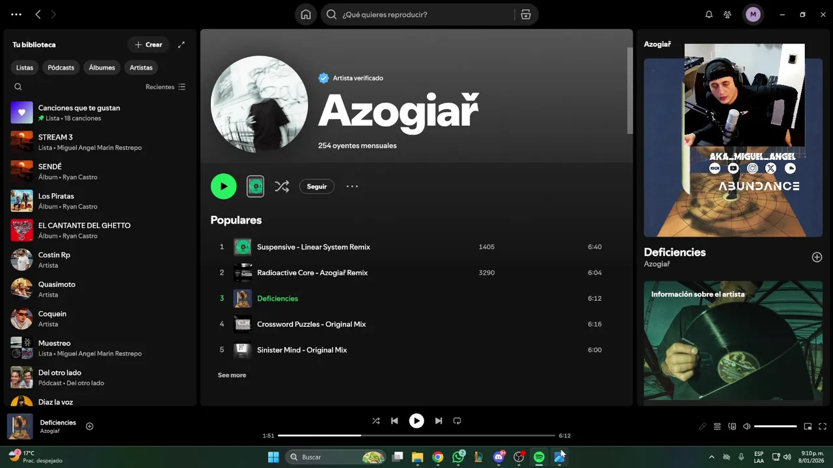
Task: Open Información sobre el artista card
Action: click(x=733, y=341)
